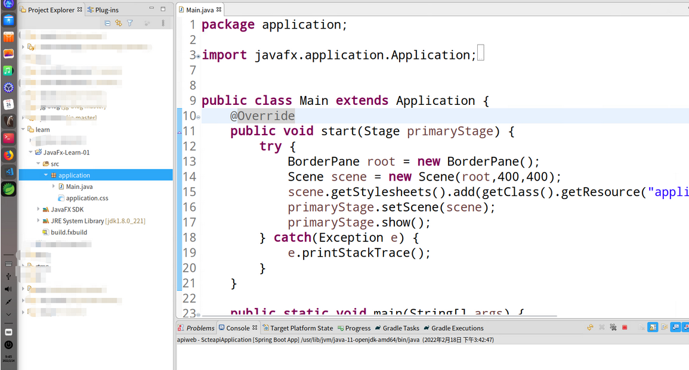Screen dimensions: 689x370
Task: Toggle Link with Editor in Project Explorer
Action: click(x=119, y=23)
